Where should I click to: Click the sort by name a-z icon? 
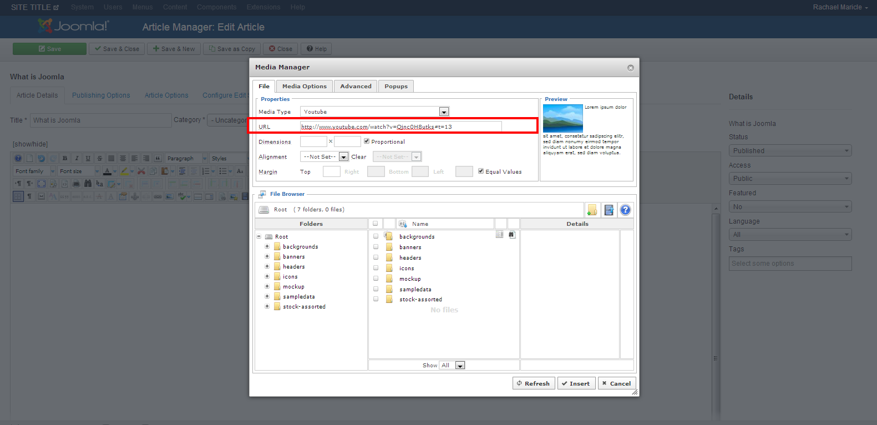[x=403, y=224]
